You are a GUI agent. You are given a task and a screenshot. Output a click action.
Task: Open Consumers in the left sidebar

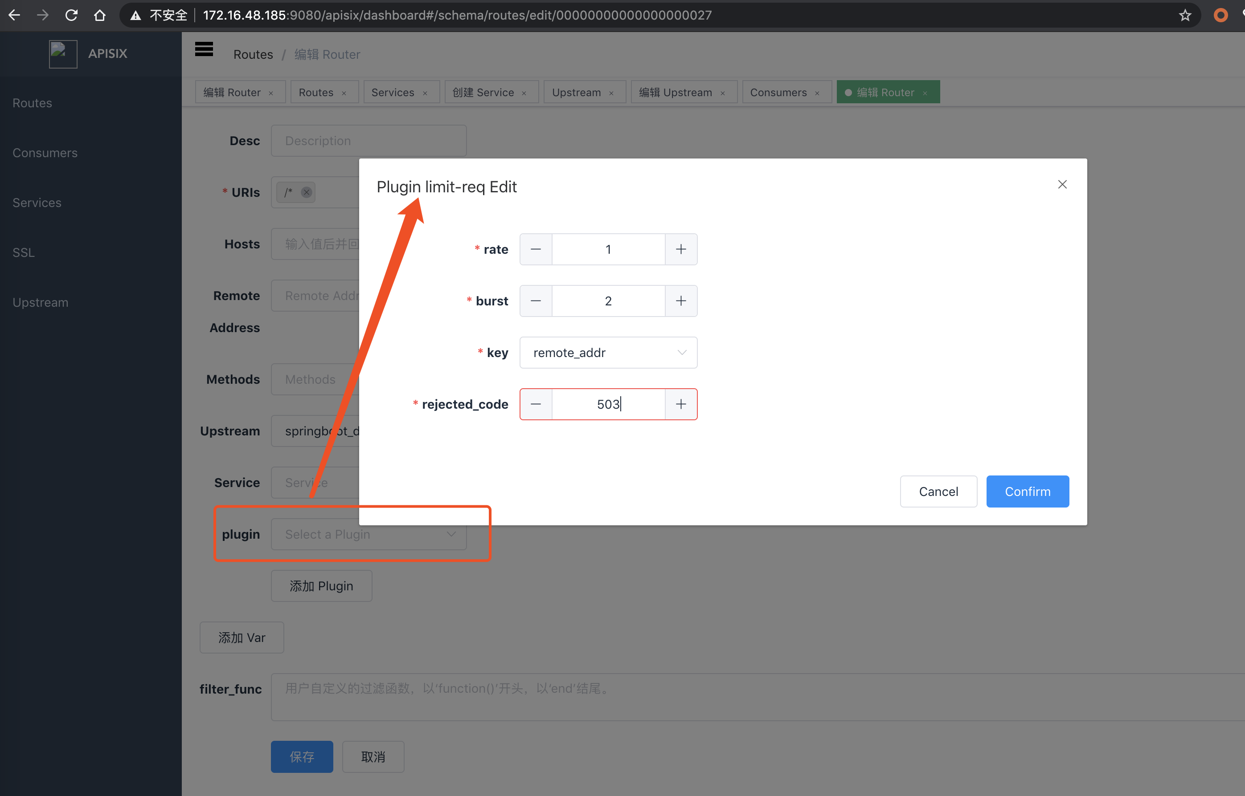[45, 153]
